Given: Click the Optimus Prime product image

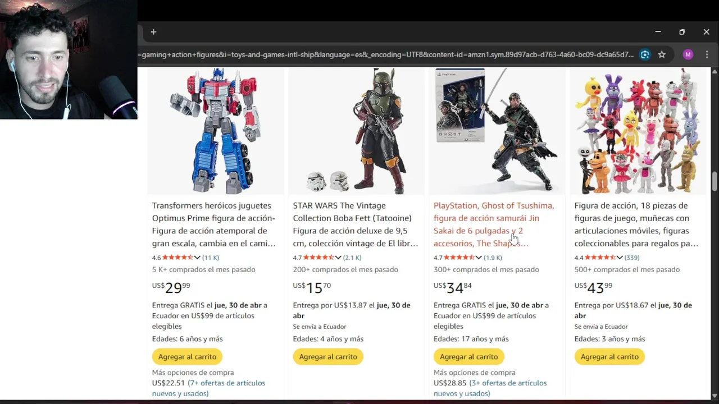Looking at the screenshot, I should pos(216,131).
